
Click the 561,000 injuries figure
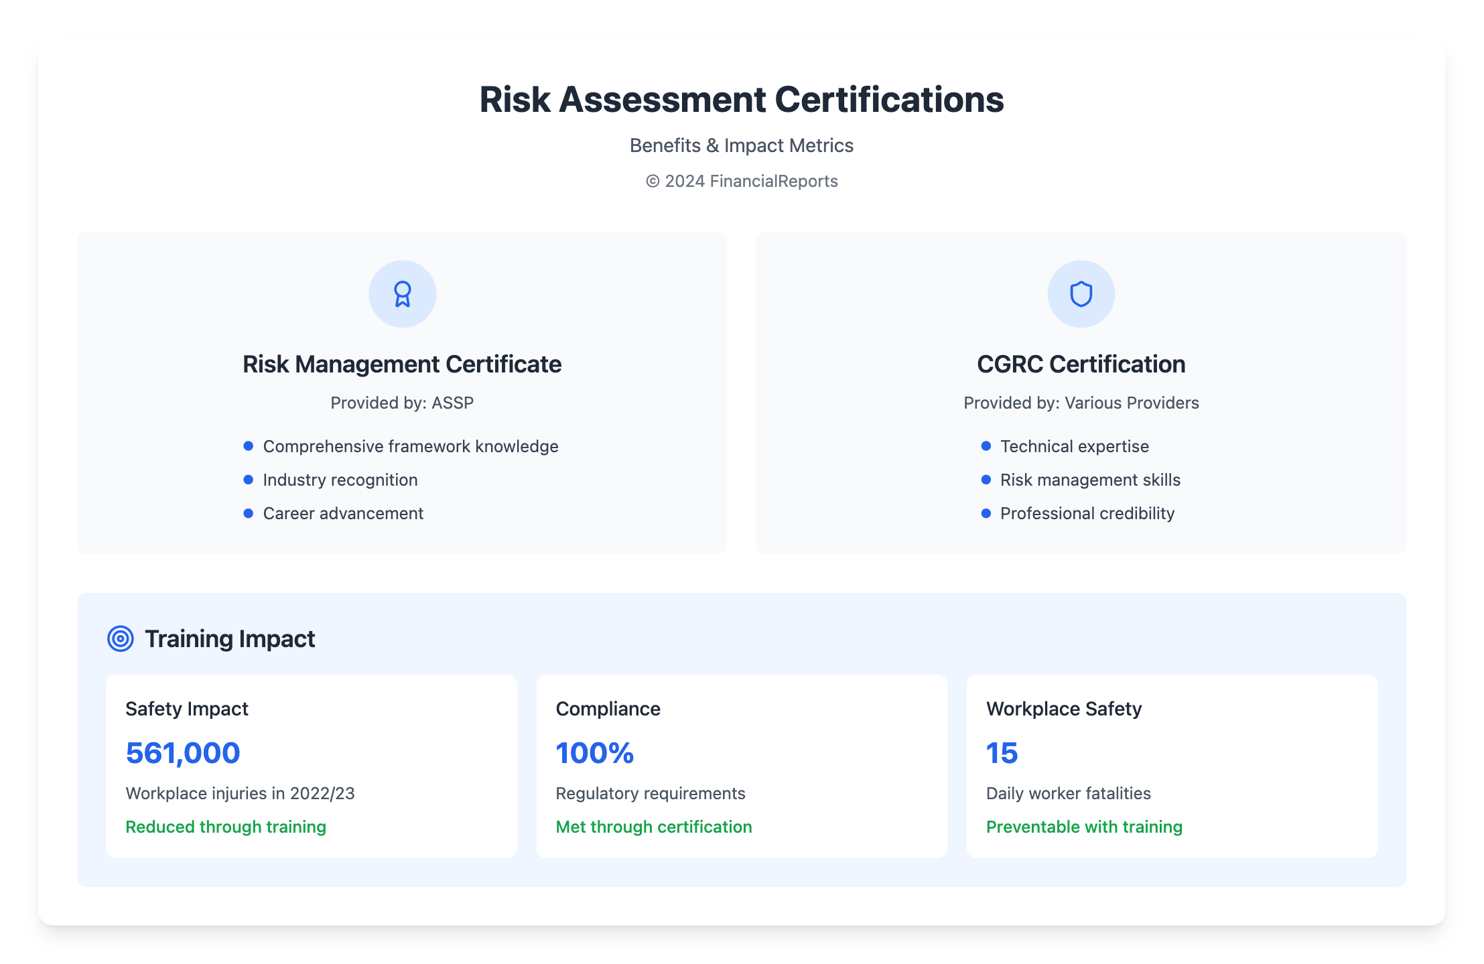tap(183, 753)
